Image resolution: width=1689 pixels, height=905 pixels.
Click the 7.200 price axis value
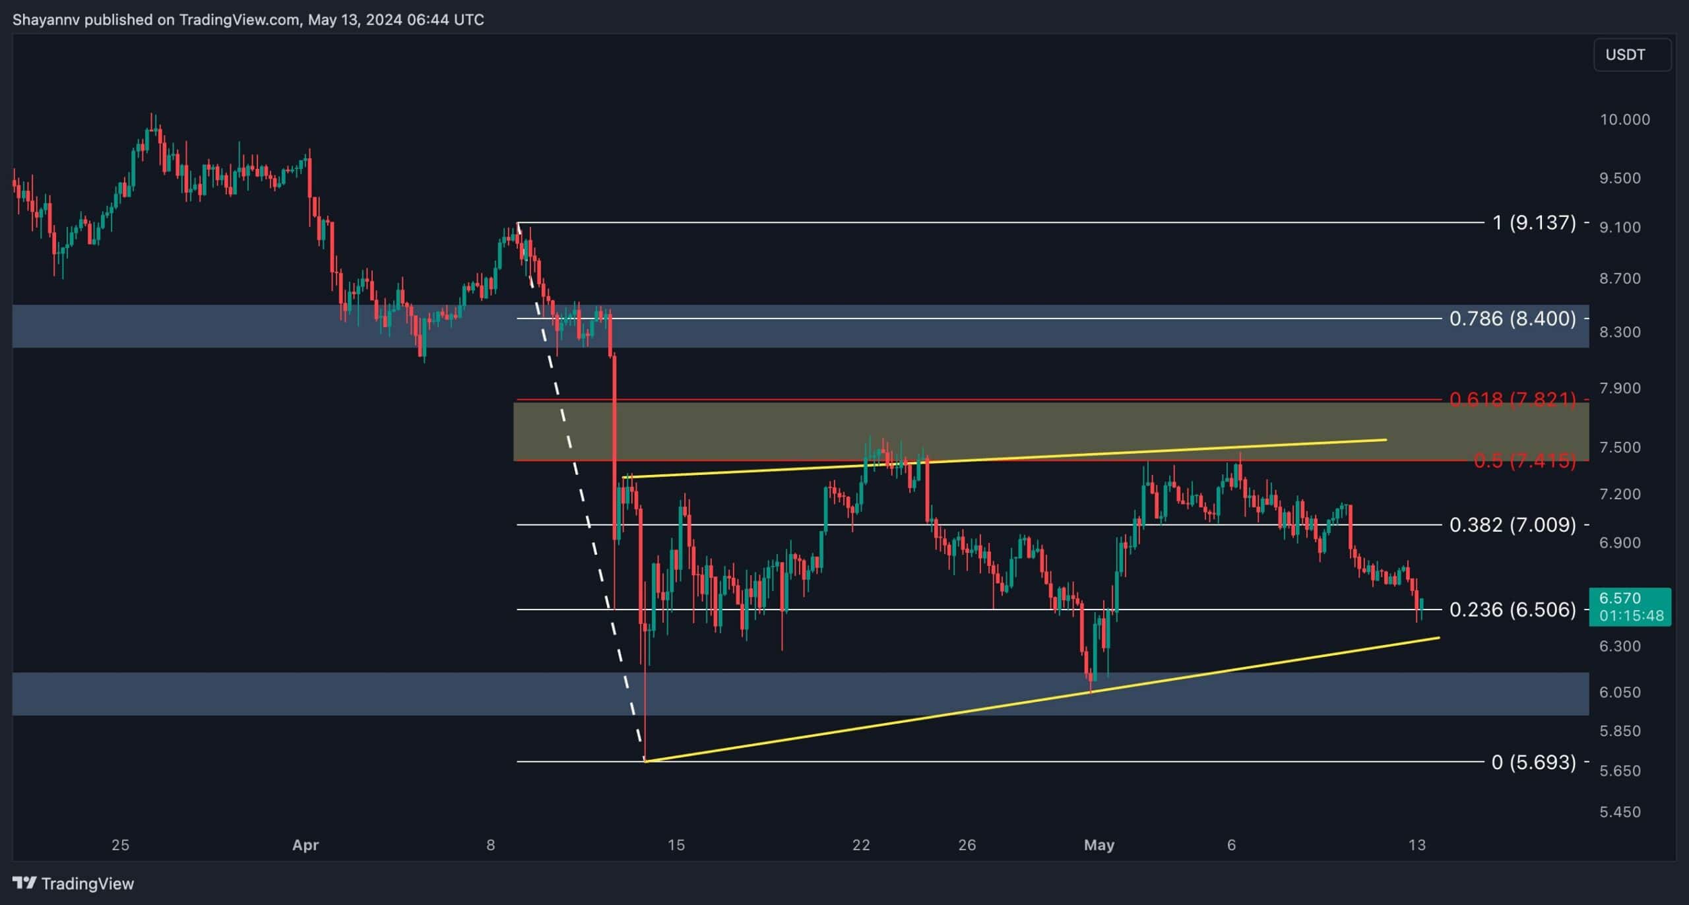tap(1620, 494)
